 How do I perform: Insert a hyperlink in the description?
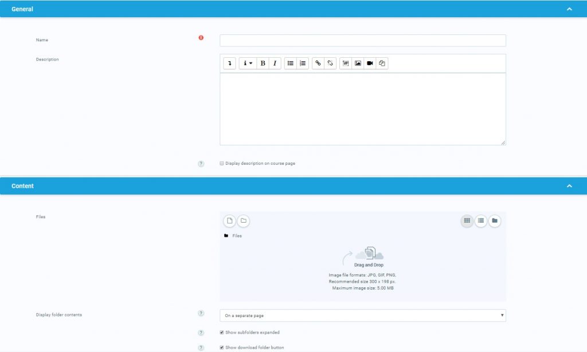318,64
